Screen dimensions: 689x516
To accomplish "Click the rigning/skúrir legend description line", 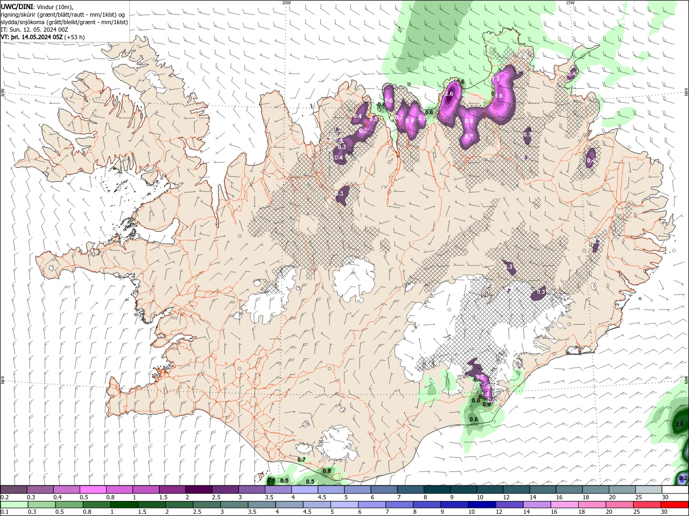I will pyautogui.click(x=63, y=15).
